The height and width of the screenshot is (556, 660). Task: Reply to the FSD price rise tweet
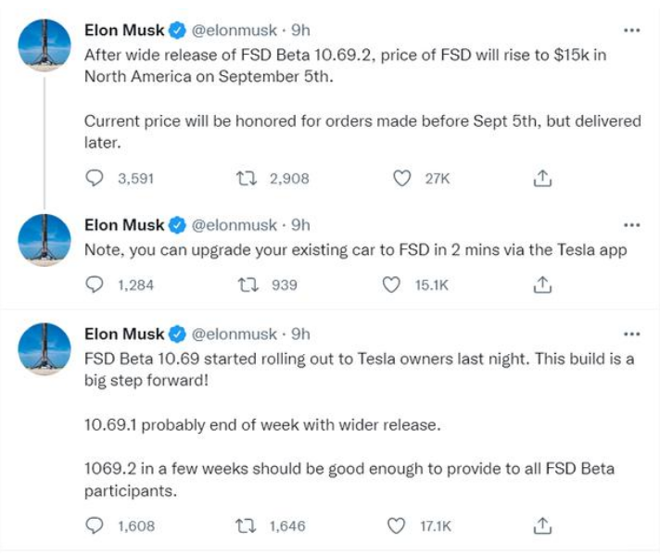point(94,179)
